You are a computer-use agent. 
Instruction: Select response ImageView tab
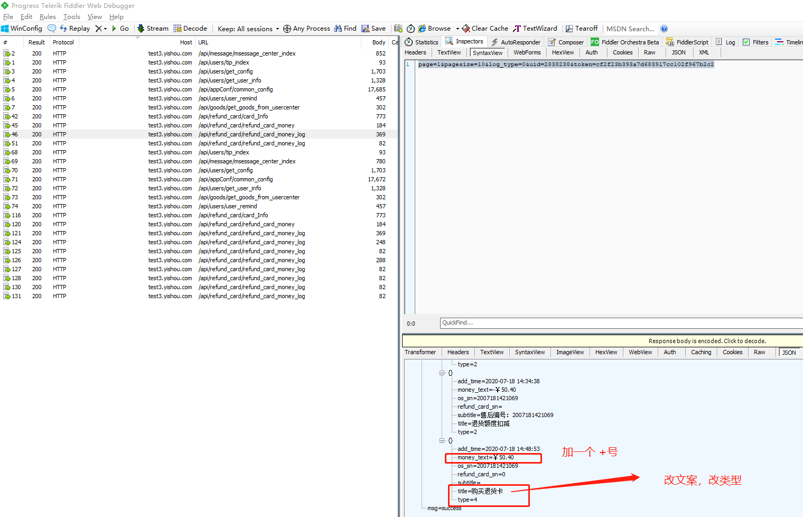[x=570, y=352]
